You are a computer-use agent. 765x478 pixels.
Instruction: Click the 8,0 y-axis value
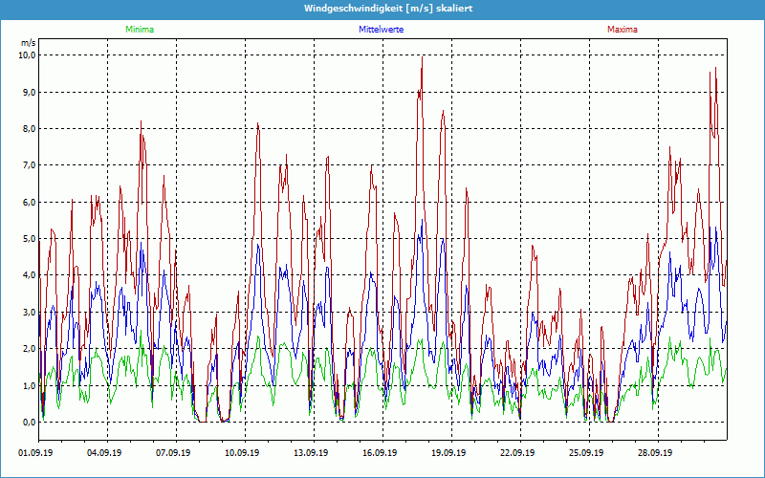point(30,129)
